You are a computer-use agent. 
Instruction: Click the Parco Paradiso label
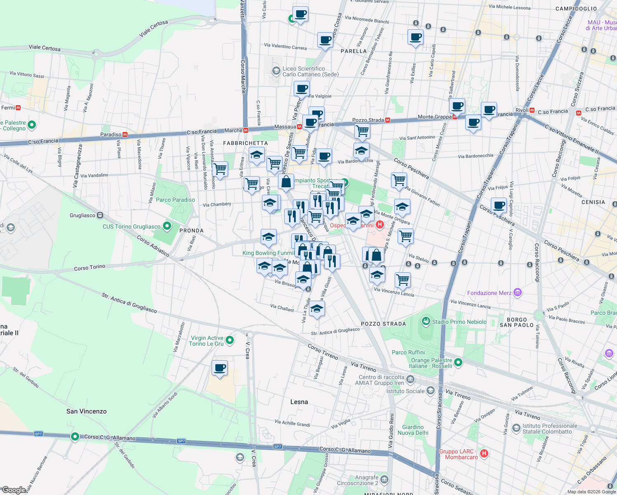175,200
